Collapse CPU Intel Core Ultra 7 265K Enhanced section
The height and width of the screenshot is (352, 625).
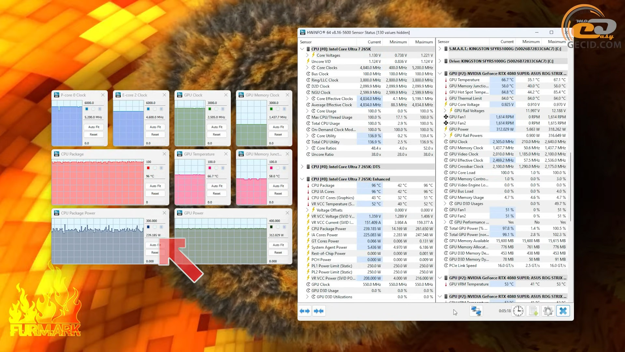click(302, 179)
